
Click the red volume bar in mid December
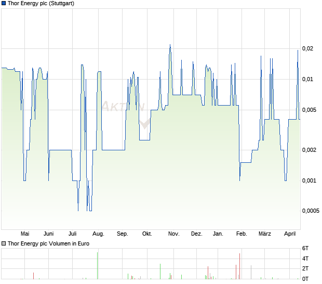(x=208, y=273)
